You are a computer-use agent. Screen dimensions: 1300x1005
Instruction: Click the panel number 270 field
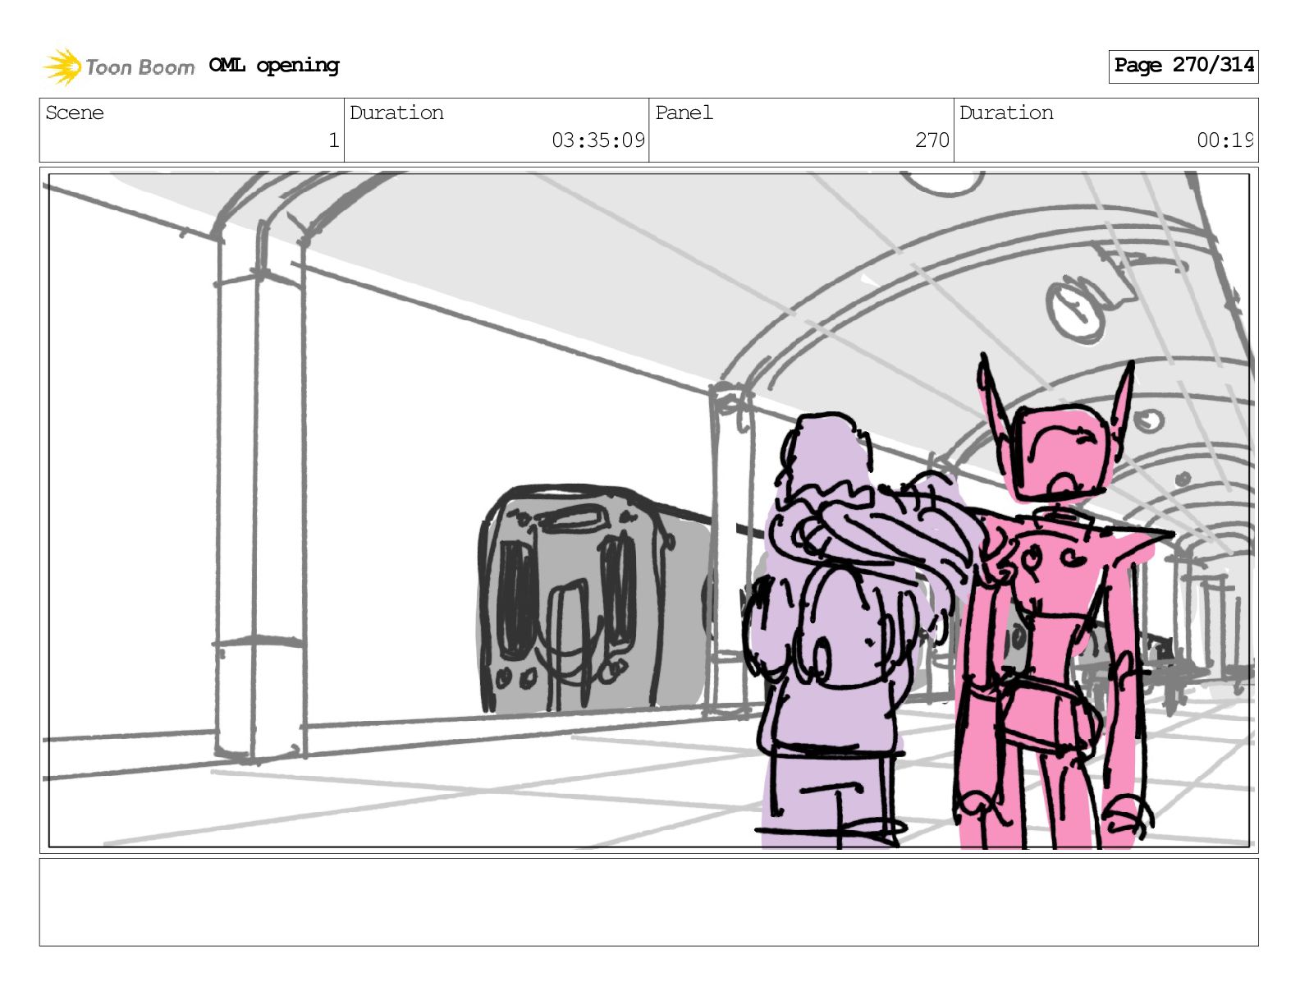932,140
